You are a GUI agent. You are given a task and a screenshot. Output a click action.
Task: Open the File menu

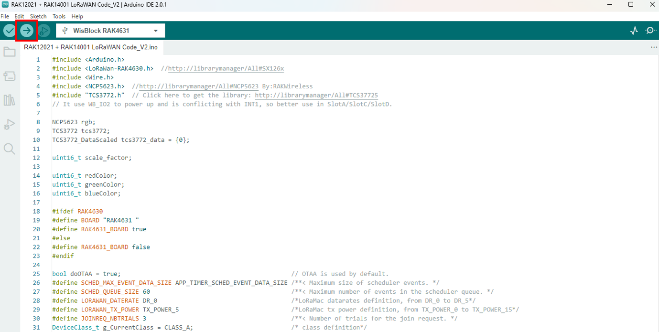[5, 16]
